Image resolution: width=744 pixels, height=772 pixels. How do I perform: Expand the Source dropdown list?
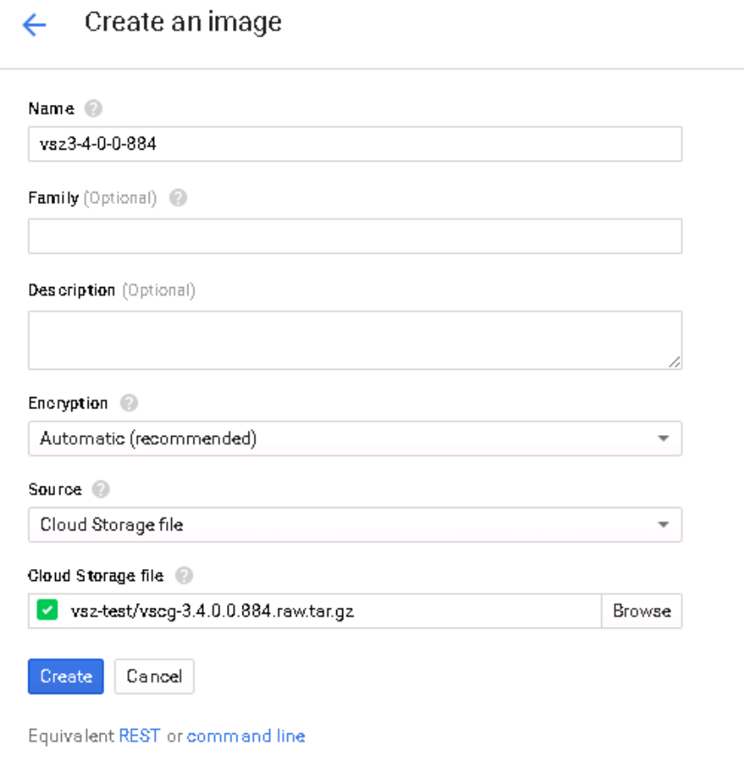tap(663, 524)
